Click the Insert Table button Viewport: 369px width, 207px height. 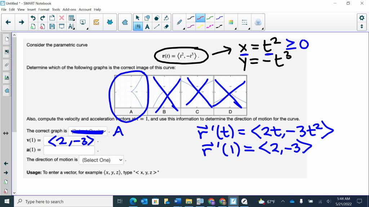(71, 17)
